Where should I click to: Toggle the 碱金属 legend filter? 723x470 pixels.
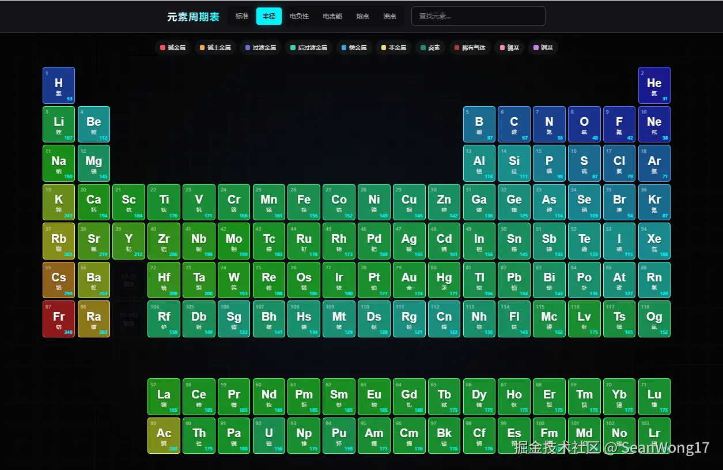tap(173, 47)
